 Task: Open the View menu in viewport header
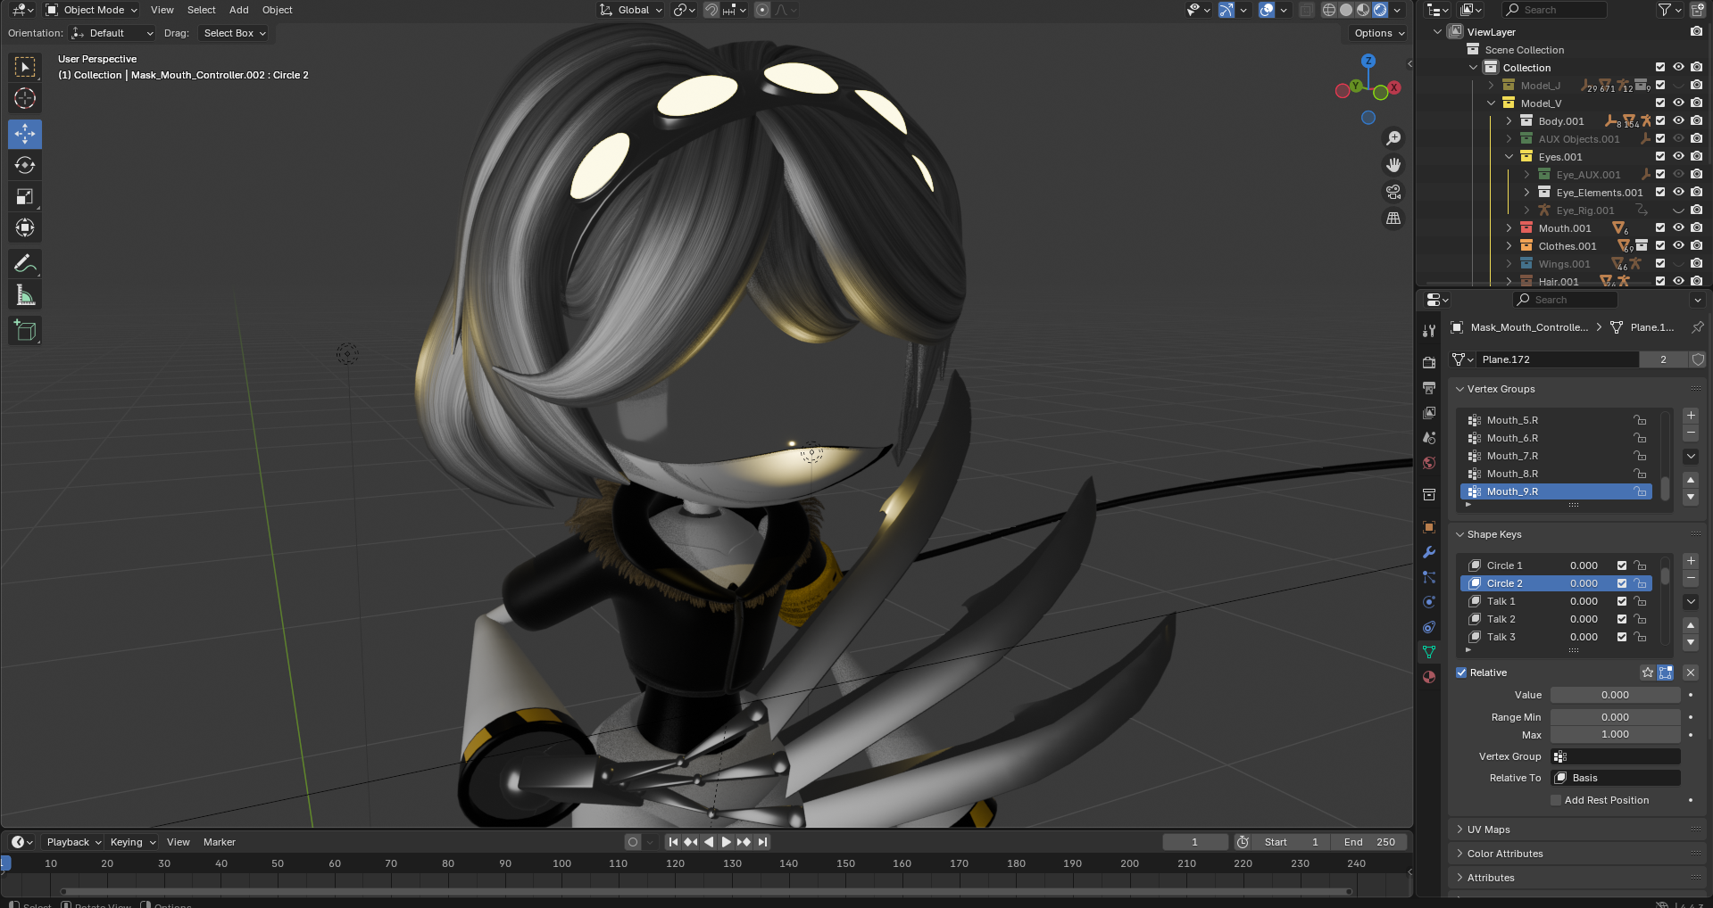click(162, 10)
